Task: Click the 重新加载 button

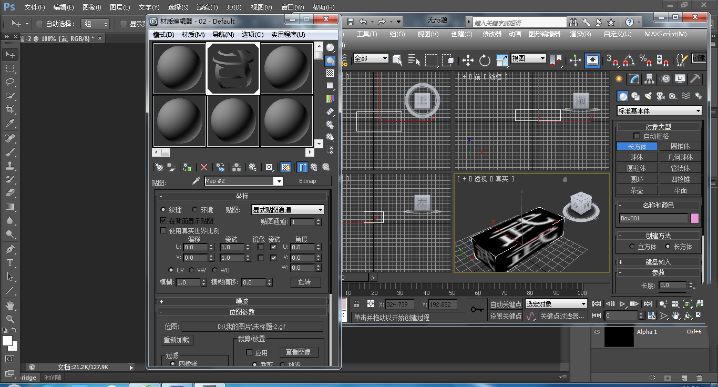Action: click(177, 340)
